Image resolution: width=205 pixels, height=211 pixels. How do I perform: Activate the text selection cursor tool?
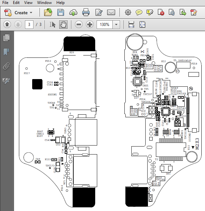[x=52, y=25]
